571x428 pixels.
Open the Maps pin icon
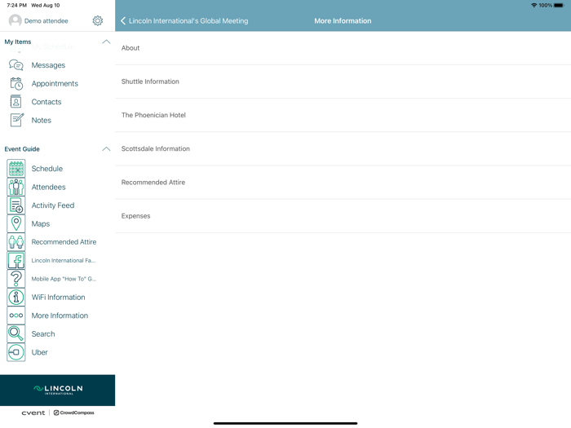pyautogui.click(x=16, y=224)
